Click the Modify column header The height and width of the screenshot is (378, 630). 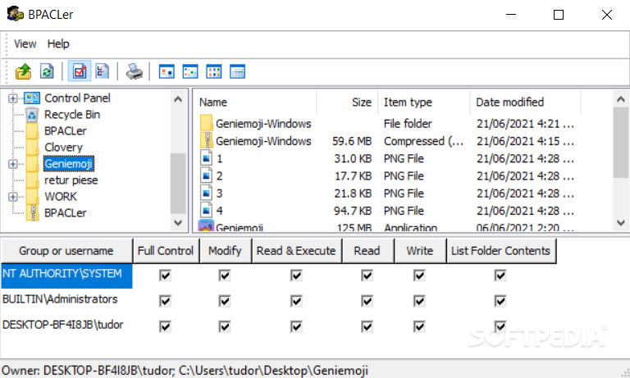pyautogui.click(x=225, y=251)
